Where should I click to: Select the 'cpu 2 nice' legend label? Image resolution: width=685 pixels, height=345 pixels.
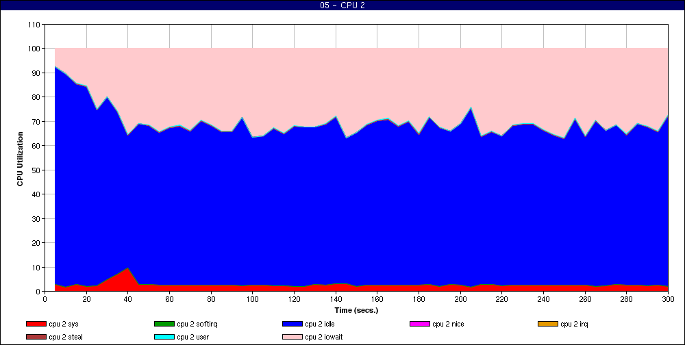pyautogui.click(x=448, y=324)
